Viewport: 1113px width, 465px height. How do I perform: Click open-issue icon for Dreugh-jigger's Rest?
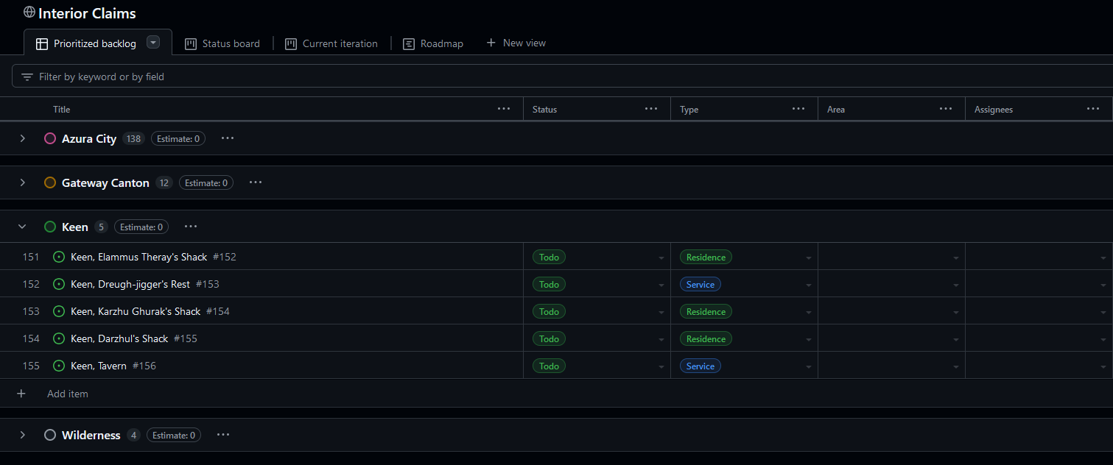click(x=59, y=284)
